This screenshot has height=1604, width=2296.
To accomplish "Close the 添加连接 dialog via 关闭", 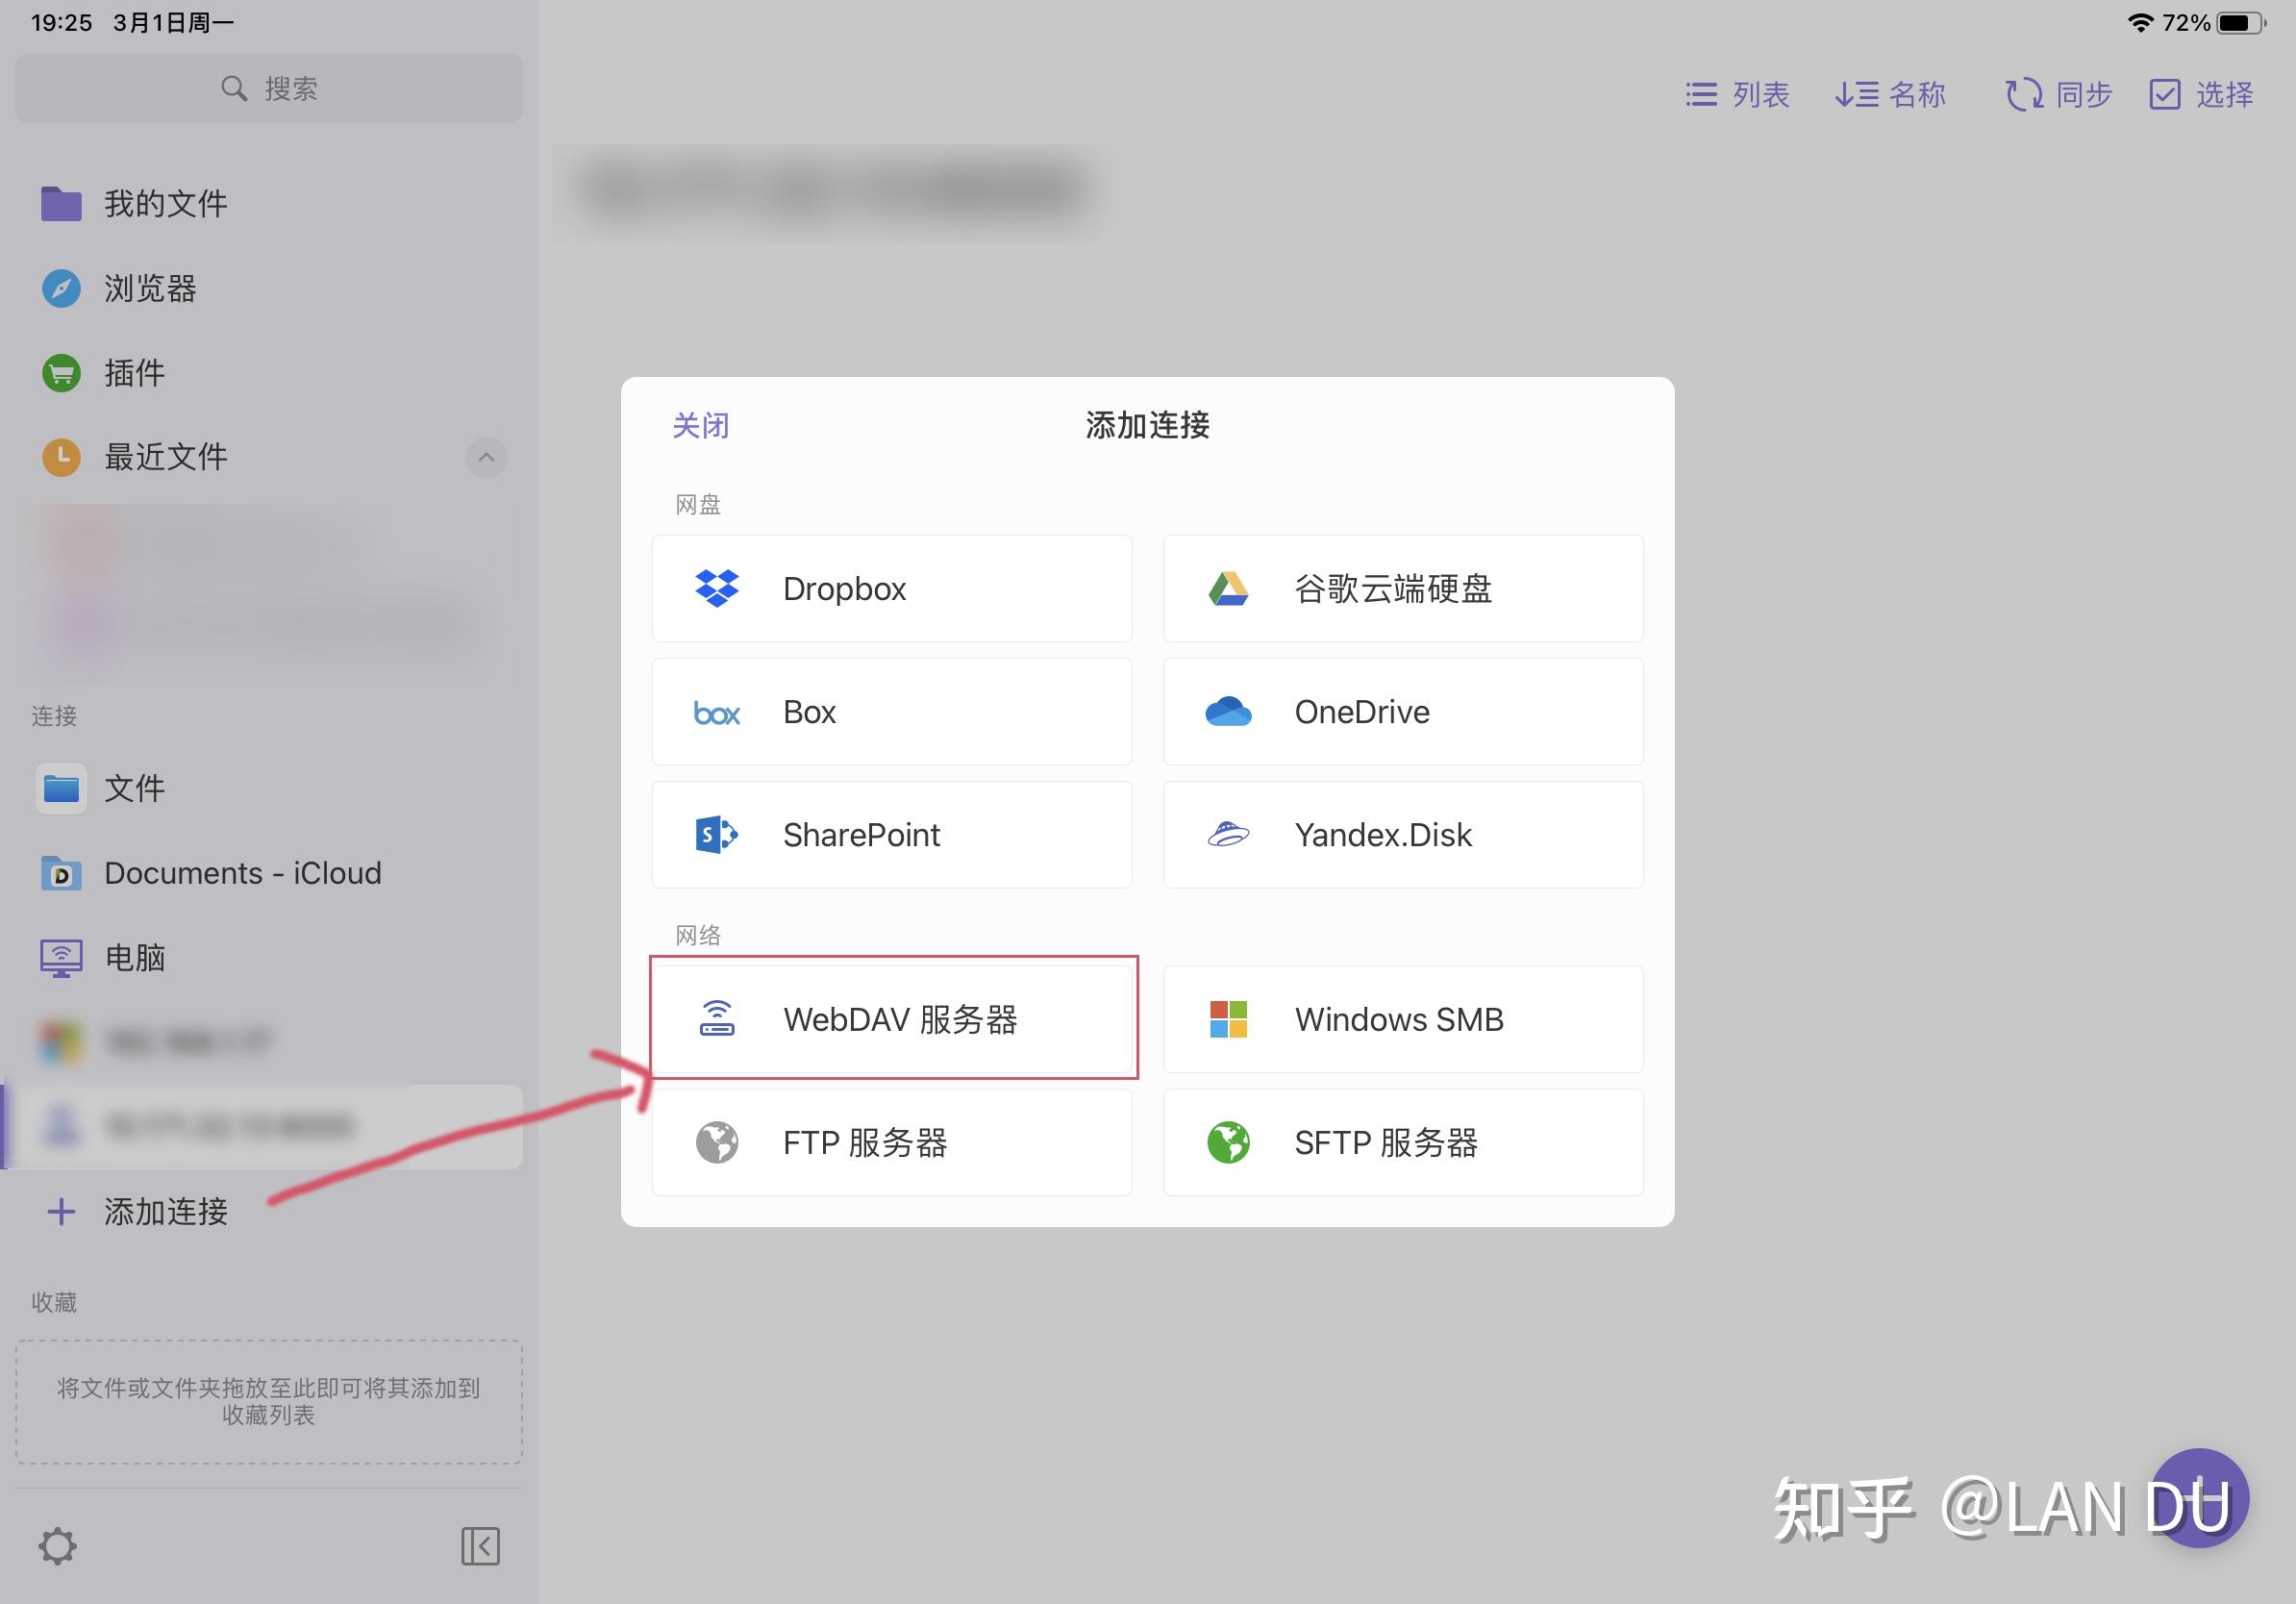I will tap(700, 425).
